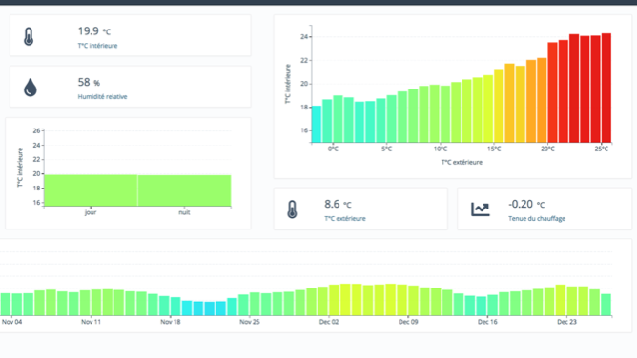The width and height of the screenshot is (637, 358).
Task: Click the nuit axis label
Action: 184,212
